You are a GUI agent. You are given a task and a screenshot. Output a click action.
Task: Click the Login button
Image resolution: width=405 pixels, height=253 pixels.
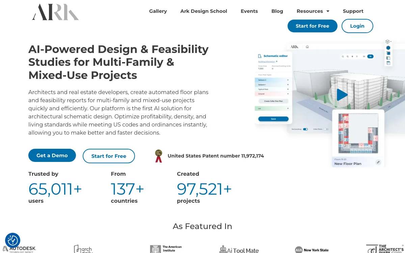pos(357,26)
